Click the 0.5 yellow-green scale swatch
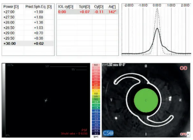 (96, 96)
